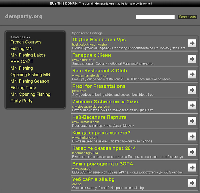Open MN Fishing Lakes related link
The width and height of the screenshot is (200, 193).
[x=28, y=55]
